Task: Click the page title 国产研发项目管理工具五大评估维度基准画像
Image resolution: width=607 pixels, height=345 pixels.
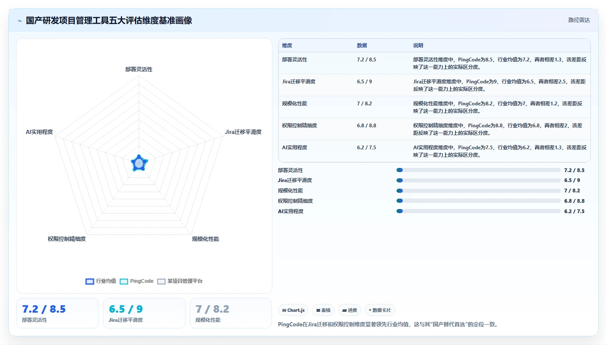Action: pos(109,21)
